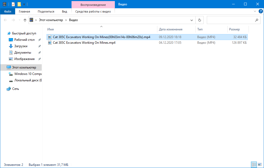Click the search magnifier icon

(257, 20)
